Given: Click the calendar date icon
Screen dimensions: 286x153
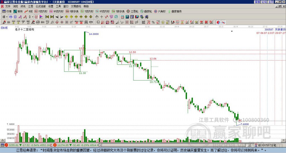Looking at the screenshot, I should point(122,17).
